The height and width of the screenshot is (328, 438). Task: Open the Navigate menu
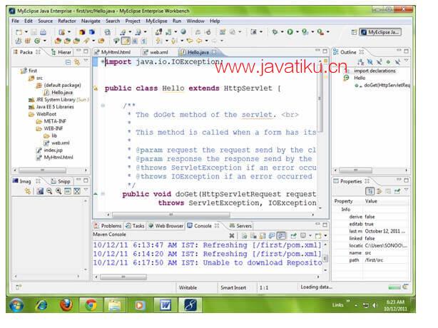(91, 21)
